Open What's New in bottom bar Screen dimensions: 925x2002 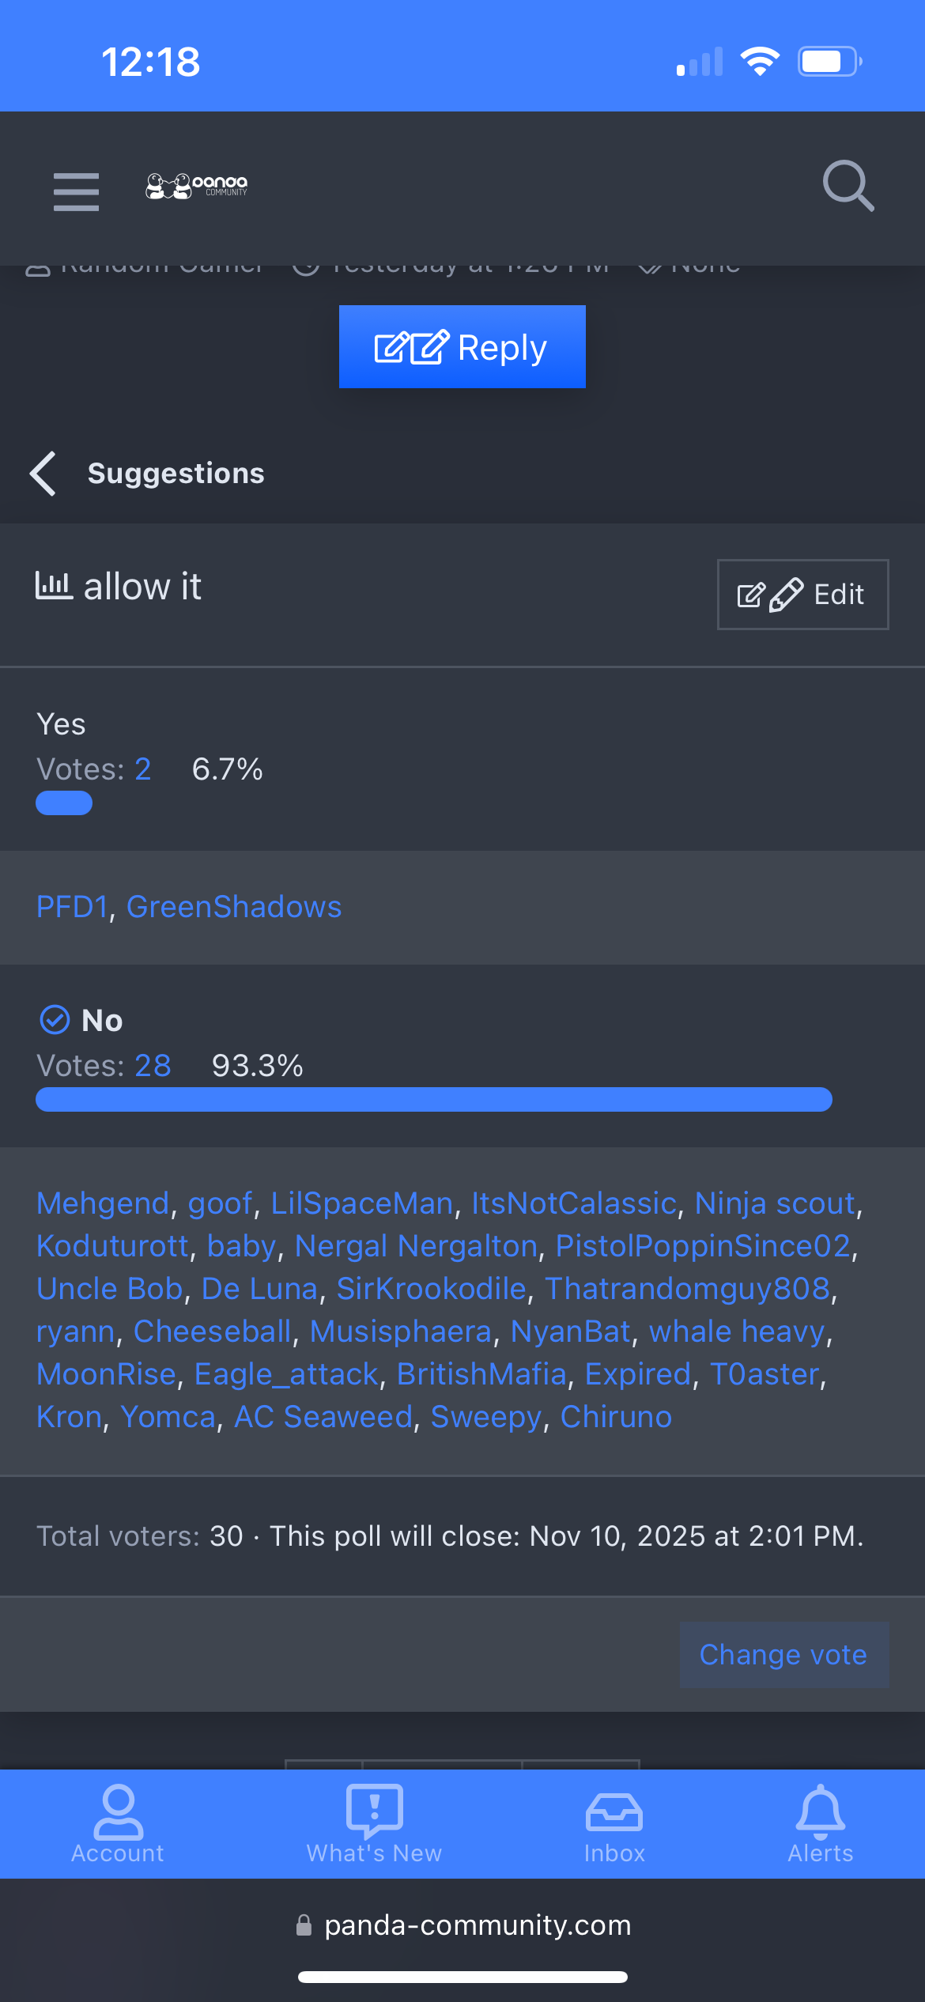click(x=374, y=1823)
